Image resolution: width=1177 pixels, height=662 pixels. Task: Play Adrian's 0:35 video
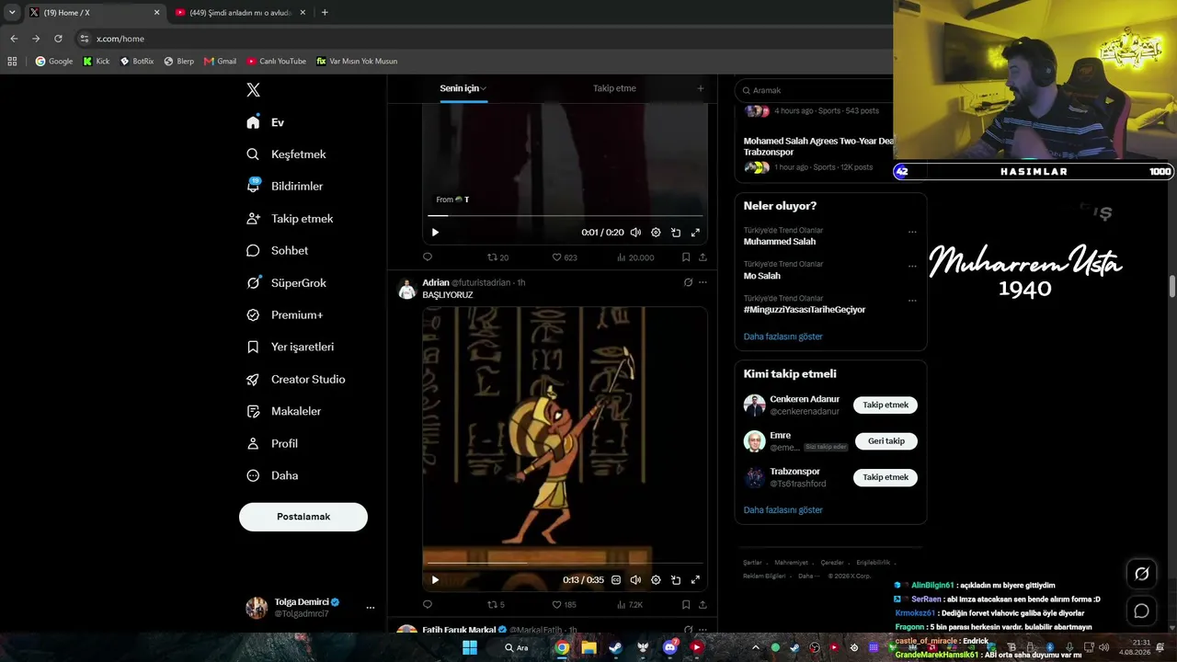click(435, 580)
